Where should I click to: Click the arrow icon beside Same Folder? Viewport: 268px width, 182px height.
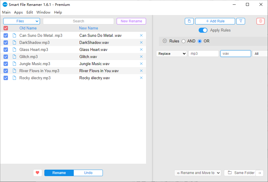coord(259,173)
